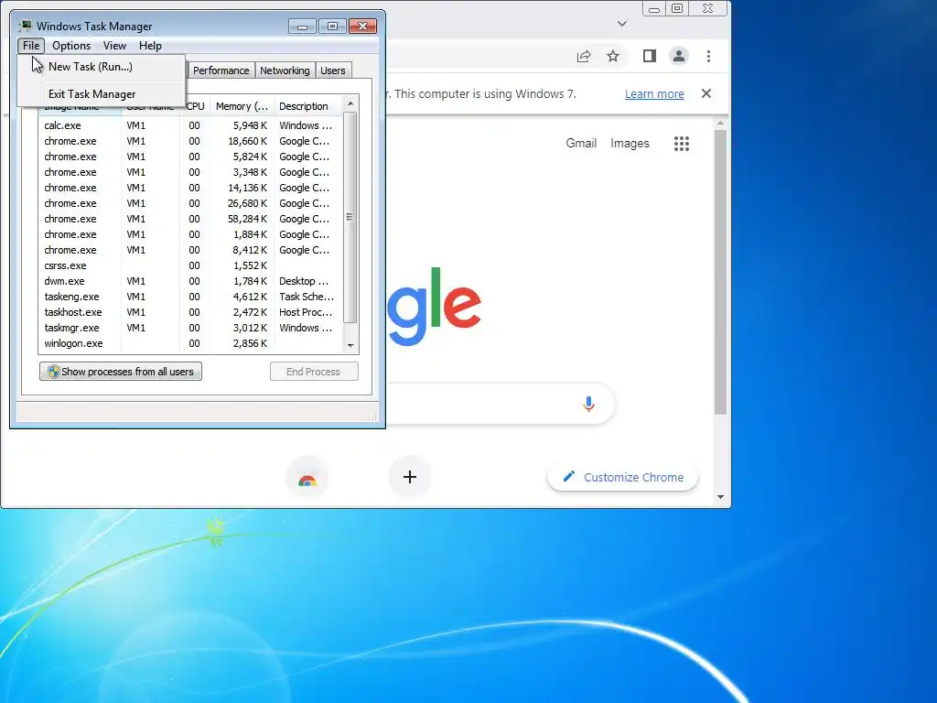
Task: Switch to the Networking tab
Action: pos(285,70)
